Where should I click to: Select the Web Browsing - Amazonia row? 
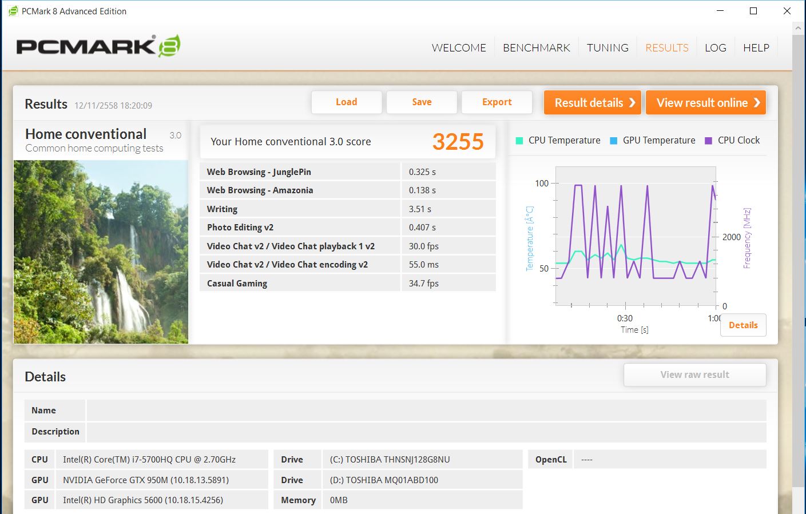(x=348, y=190)
